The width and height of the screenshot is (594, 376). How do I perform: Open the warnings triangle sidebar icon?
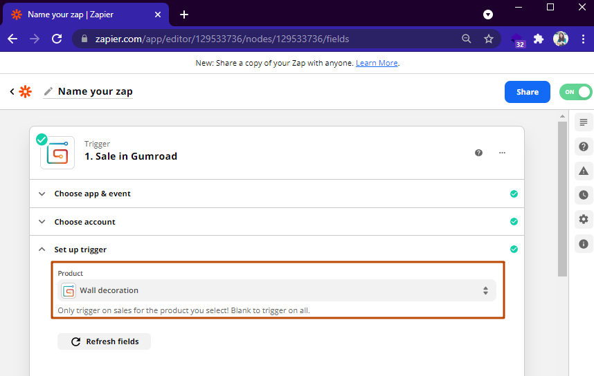pyautogui.click(x=584, y=171)
